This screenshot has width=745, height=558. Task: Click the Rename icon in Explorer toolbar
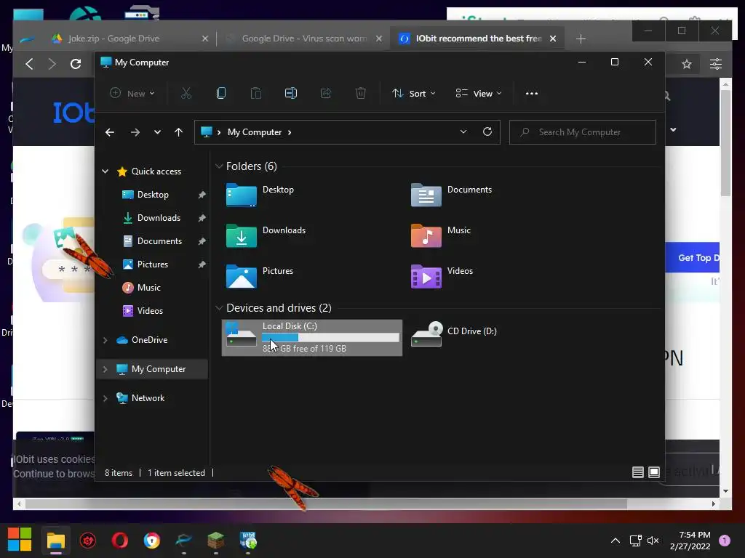[x=291, y=94]
